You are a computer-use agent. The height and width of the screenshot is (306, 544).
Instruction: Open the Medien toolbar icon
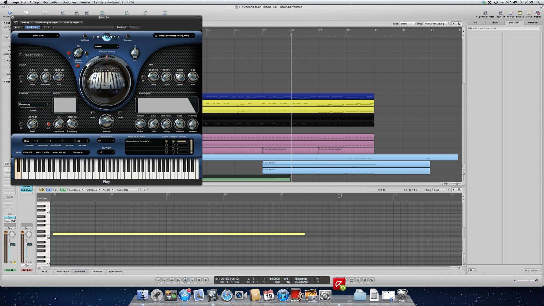tap(537, 13)
